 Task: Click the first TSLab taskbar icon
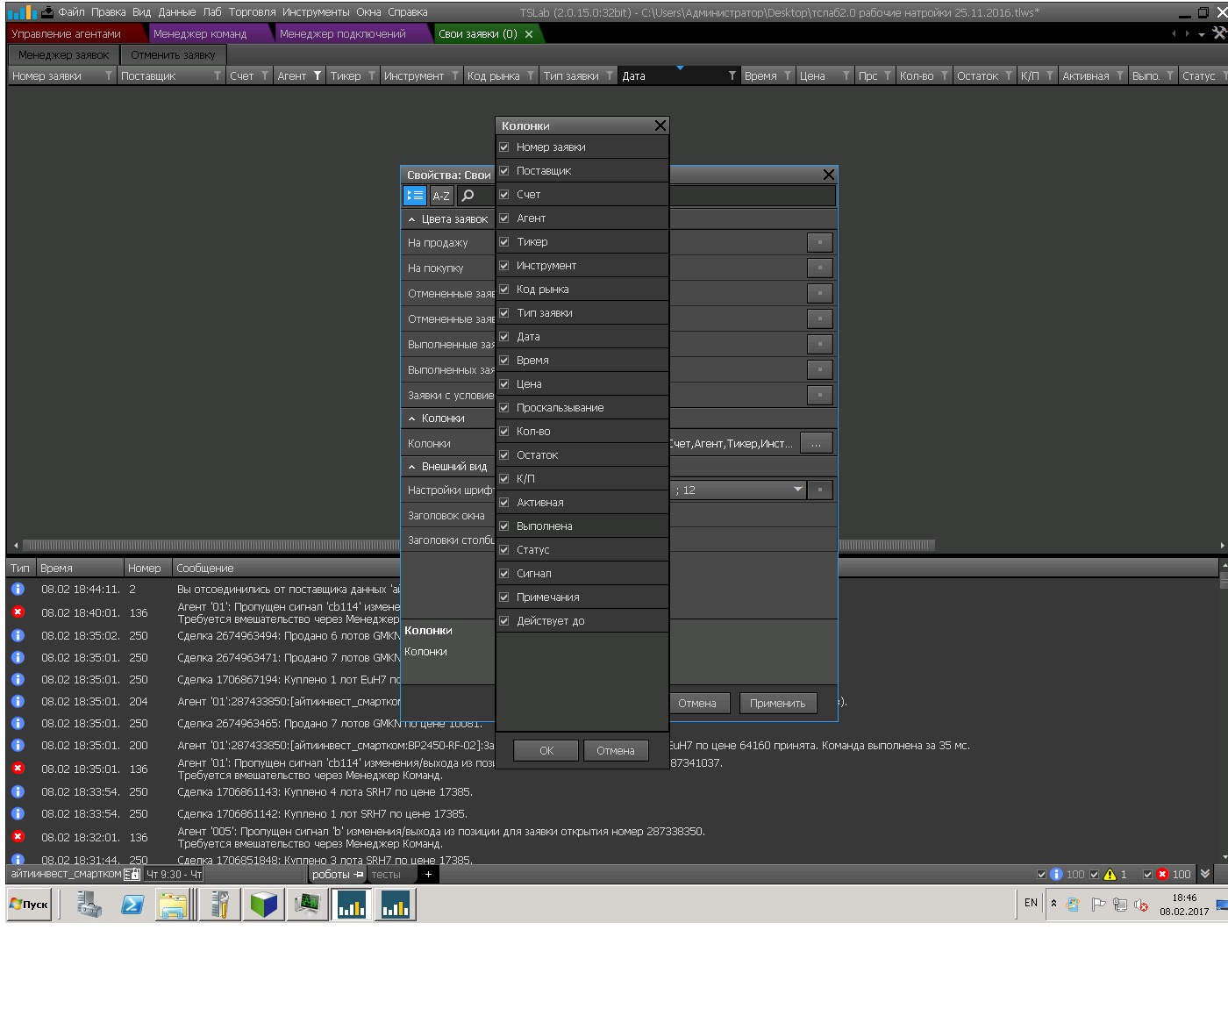(351, 905)
